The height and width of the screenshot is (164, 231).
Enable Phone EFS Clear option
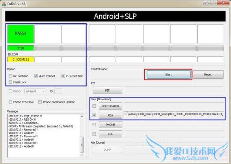click(10, 102)
